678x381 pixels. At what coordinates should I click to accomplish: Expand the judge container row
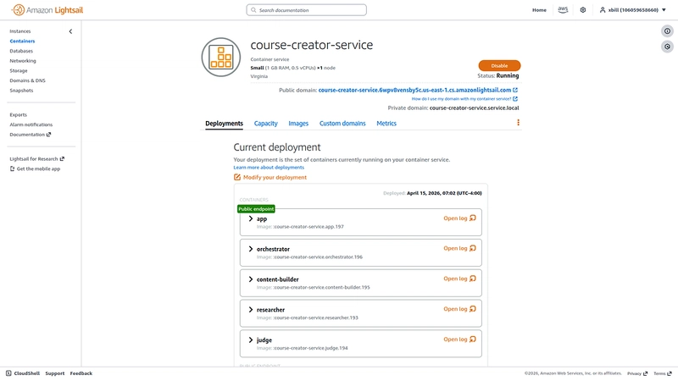[x=251, y=340]
